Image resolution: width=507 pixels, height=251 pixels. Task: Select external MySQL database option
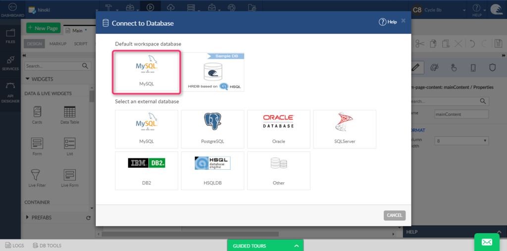147,129
